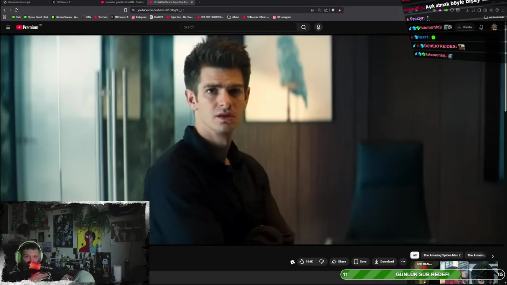
Task: Click the Create video button
Action: point(464,27)
